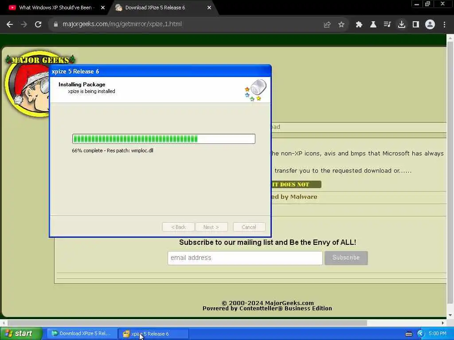The width and height of the screenshot is (454, 340).
Task: Toggle the browser side panel
Action: [x=416, y=25]
